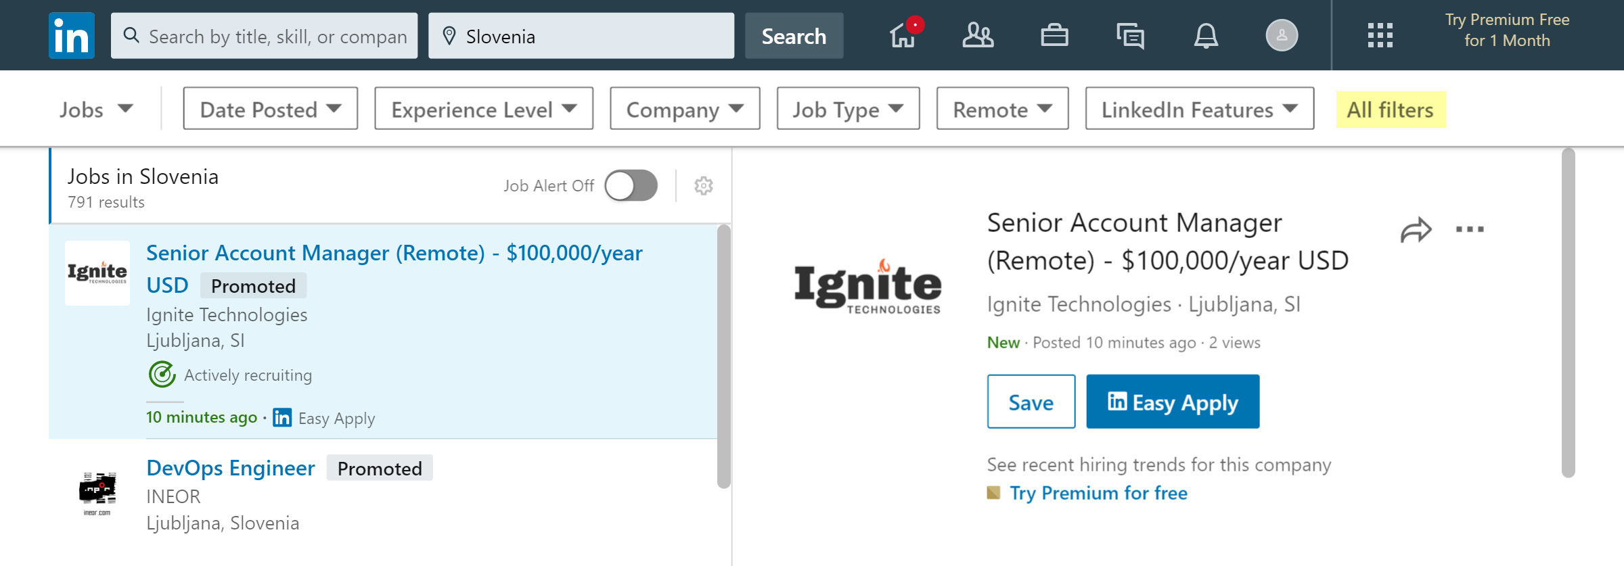This screenshot has height=566, width=1624.
Task: Open job alert settings gear
Action: coord(704,186)
